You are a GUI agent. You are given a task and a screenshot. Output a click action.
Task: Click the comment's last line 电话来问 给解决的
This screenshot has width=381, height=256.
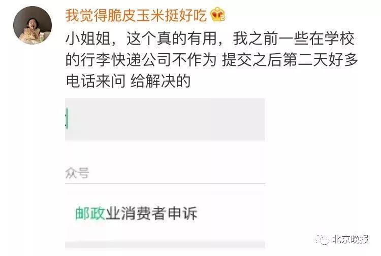click(x=128, y=81)
